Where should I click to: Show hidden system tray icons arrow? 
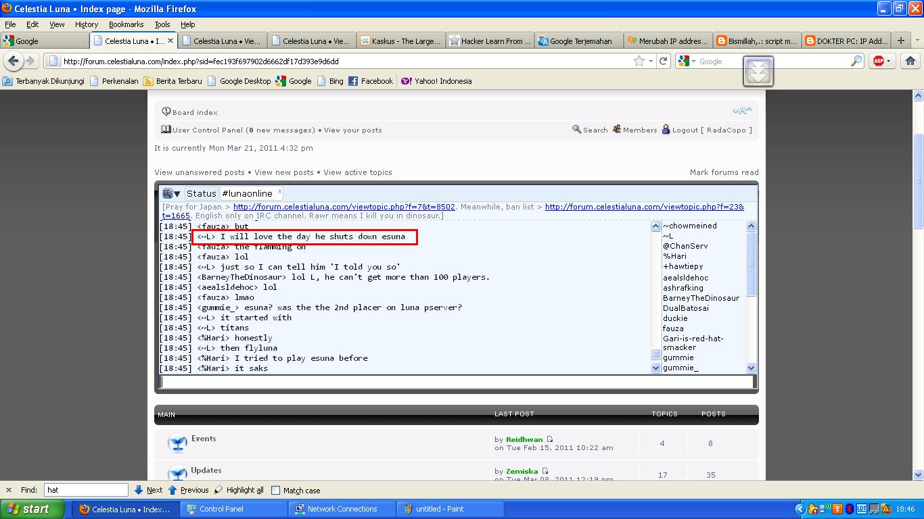point(801,509)
